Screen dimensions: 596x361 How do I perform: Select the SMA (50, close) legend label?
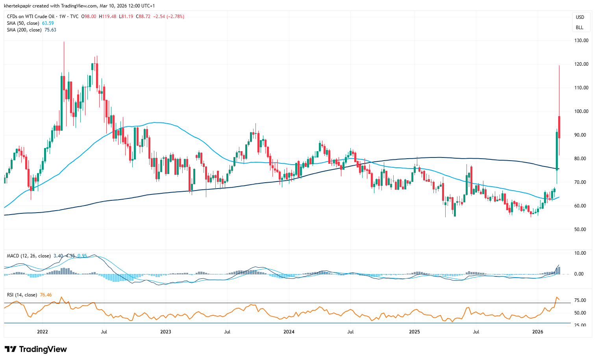23,23
